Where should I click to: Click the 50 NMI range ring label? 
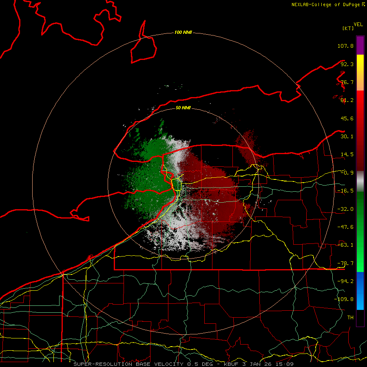tap(183, 108)
